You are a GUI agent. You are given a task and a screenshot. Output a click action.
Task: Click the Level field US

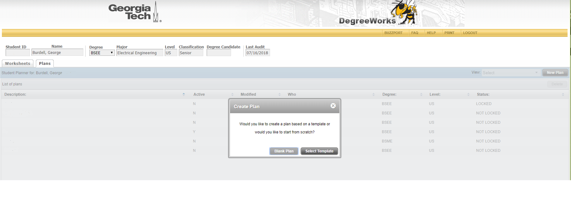(171, 53)
